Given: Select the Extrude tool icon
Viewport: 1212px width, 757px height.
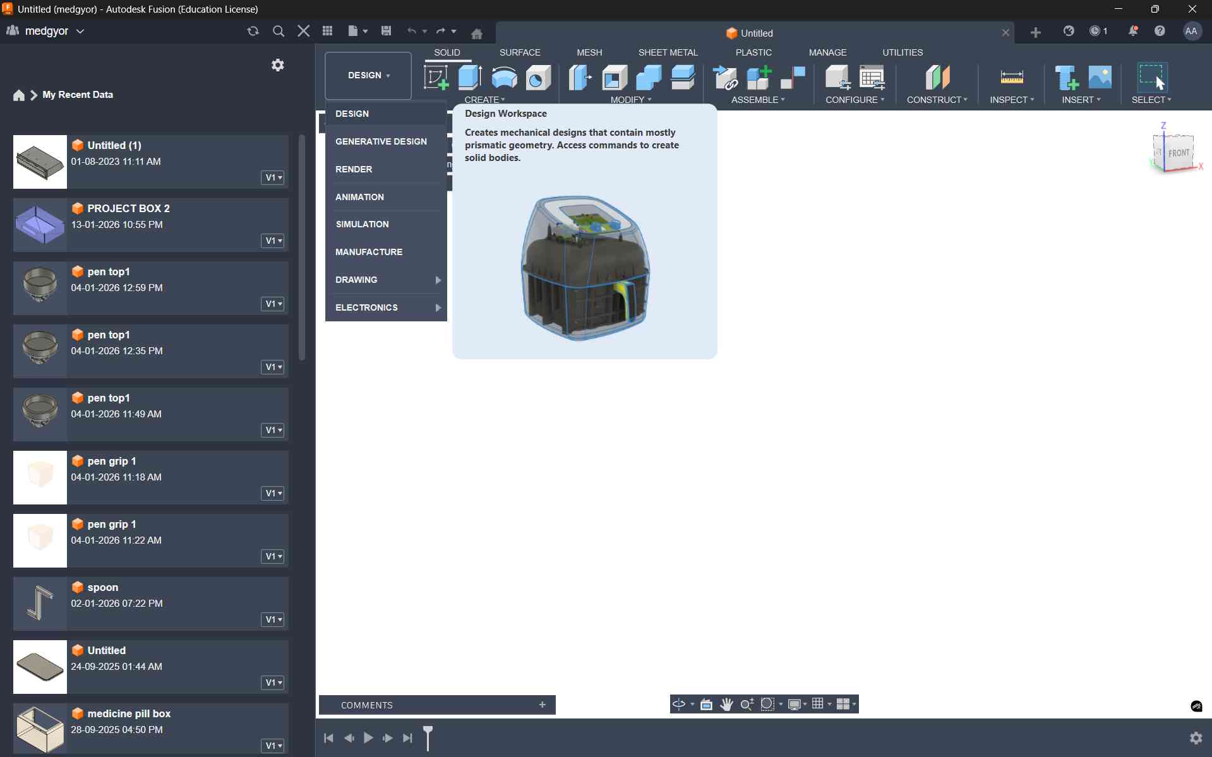Looking at the screenshot, I should click(470, 78).
